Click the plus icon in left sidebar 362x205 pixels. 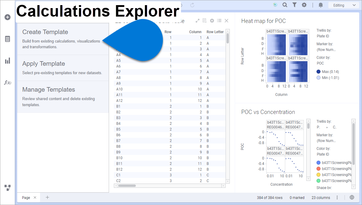[8, 17]
